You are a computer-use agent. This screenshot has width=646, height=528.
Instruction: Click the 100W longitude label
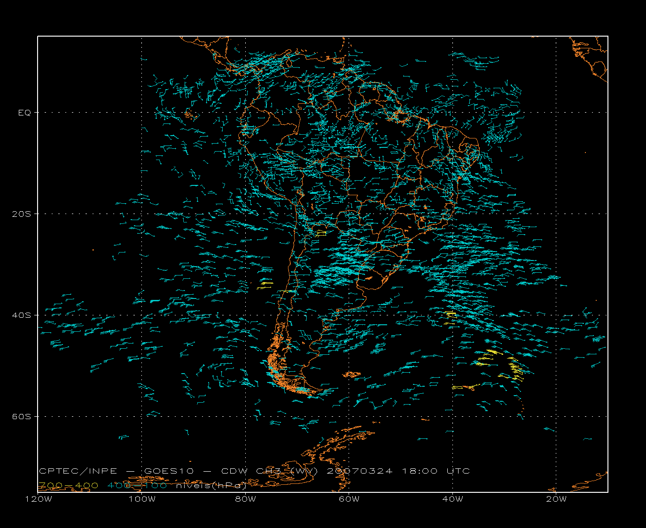coord(142,499)
